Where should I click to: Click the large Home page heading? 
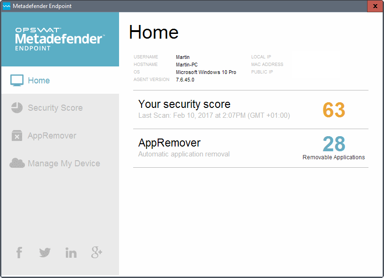pyautogui.click(x=153, y=33)
